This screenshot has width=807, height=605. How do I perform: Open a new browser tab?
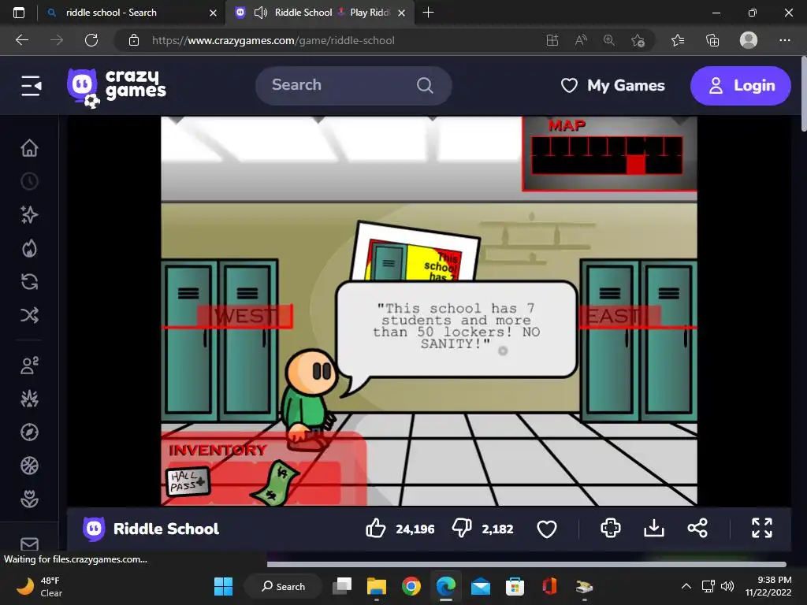pyautogui.click(x=428, y=13)
